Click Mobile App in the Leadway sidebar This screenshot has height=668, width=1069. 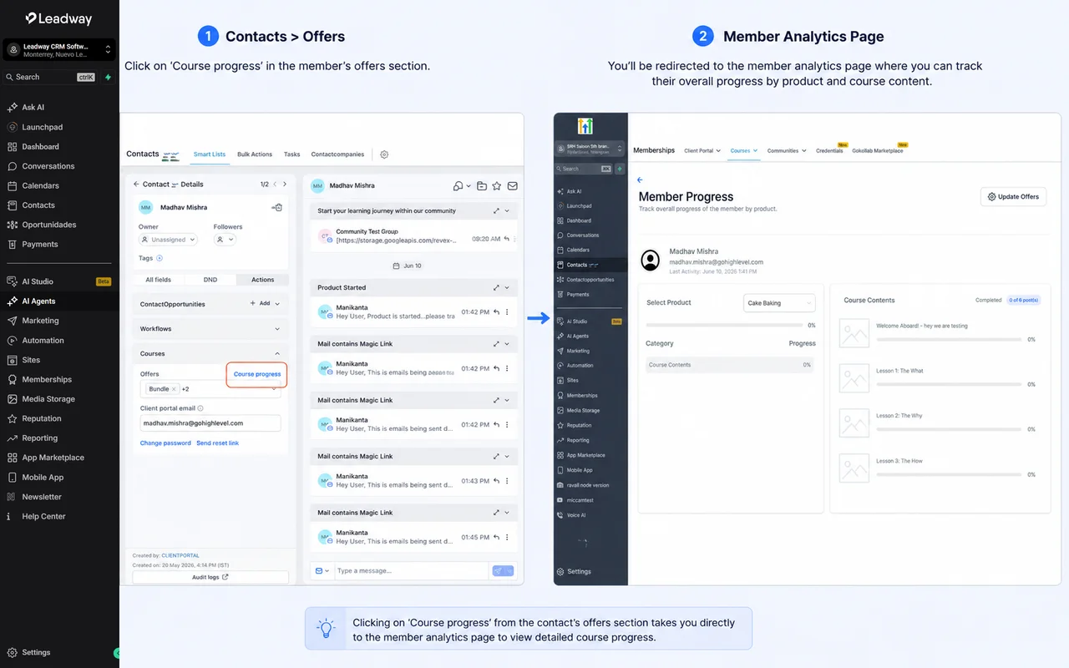pyautogui.click(x=43, y=478)
